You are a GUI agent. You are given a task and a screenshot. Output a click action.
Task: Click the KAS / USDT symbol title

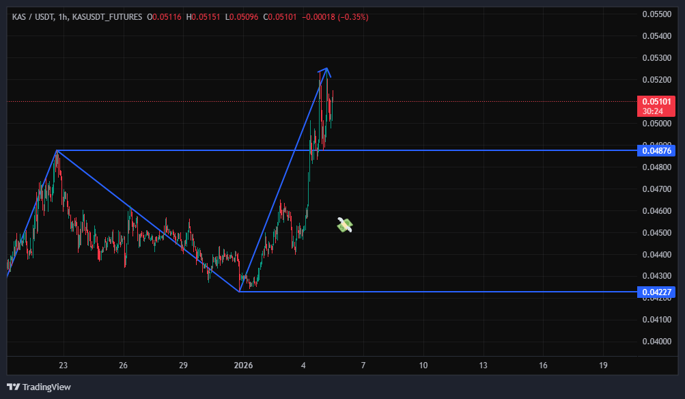tap(33, 16)
